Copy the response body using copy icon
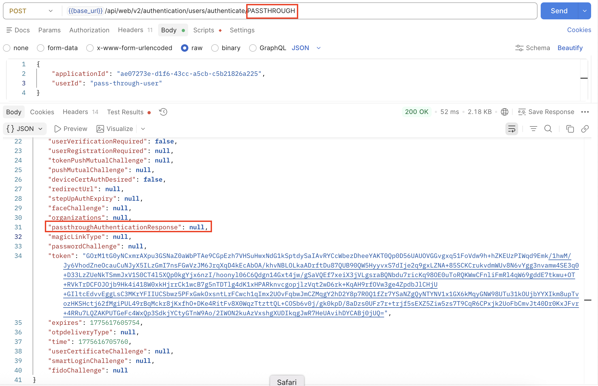The height and width of the screenshot is (386, 598). point(570,129)
